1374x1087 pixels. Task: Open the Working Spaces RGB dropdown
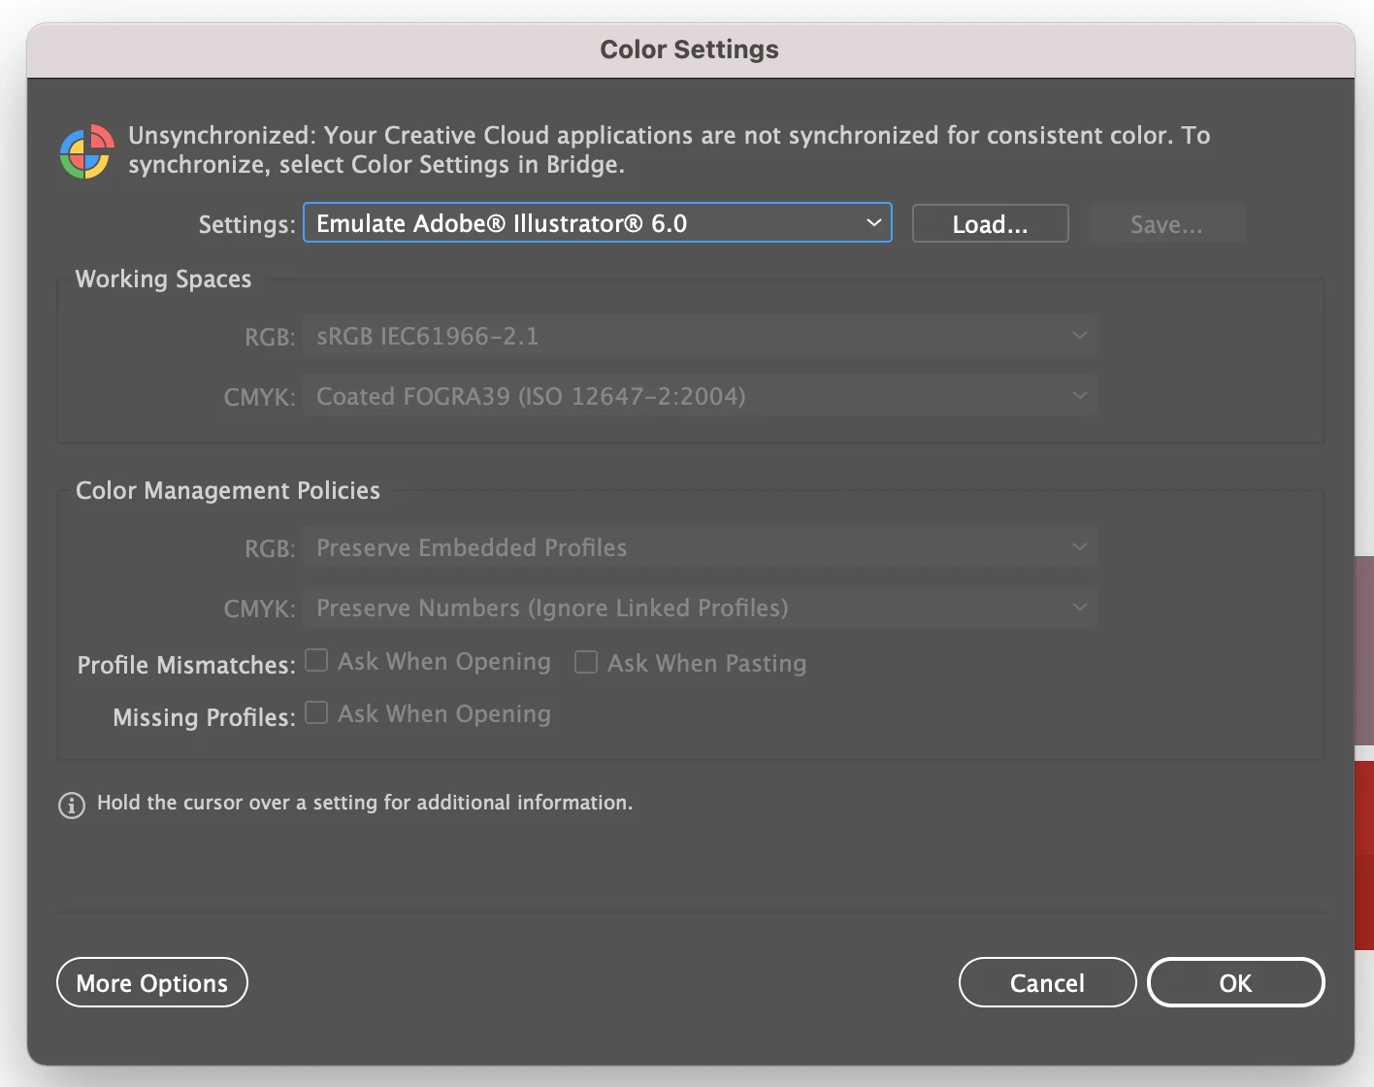701,336
